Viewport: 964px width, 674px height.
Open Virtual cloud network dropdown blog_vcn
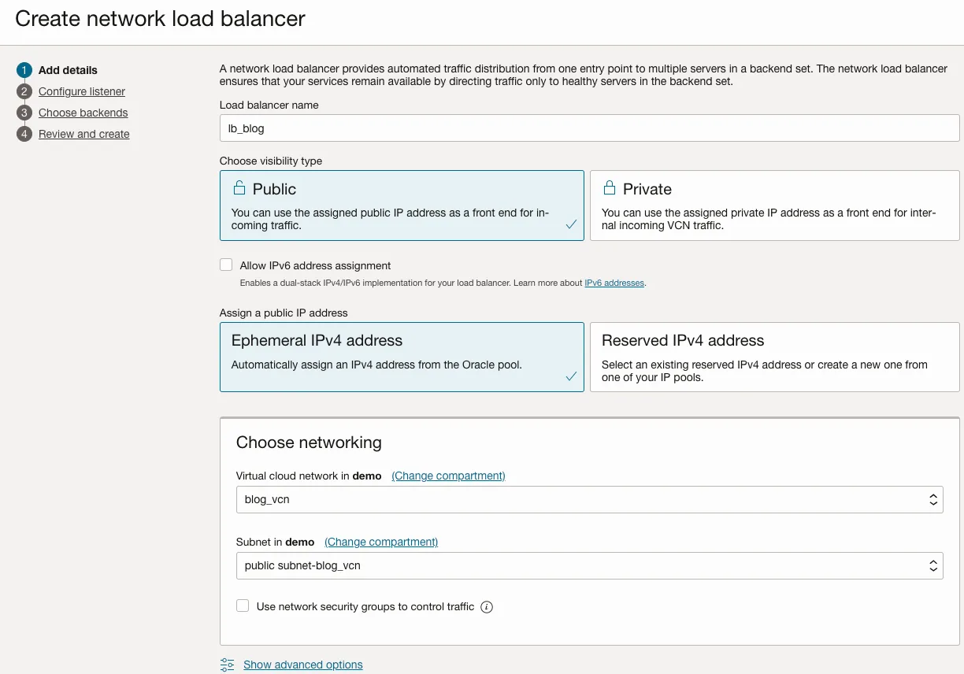(x=589, y=500)
